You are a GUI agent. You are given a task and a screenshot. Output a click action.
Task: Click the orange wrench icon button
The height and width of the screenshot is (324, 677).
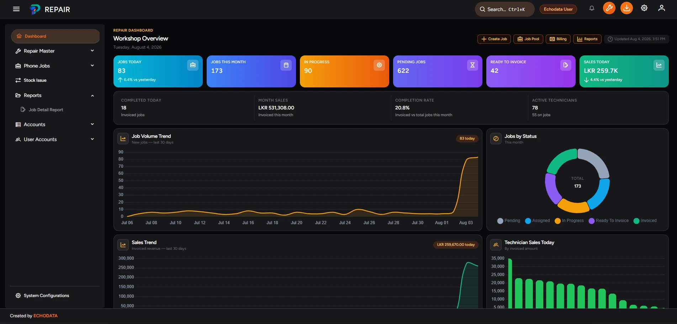tap(609, 8)
